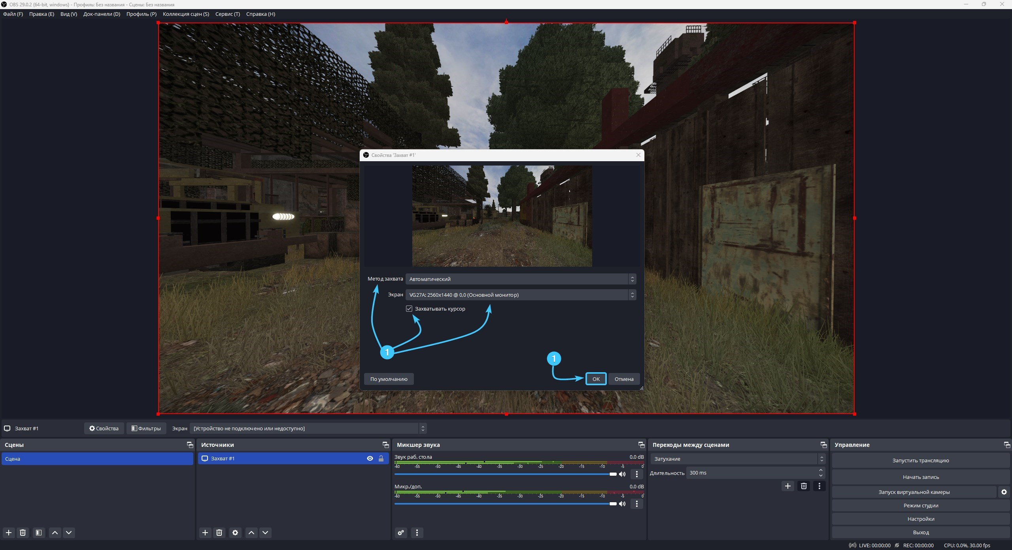Open Файл menu
This screenshot has width=1012, height=550.
point(13,14)
